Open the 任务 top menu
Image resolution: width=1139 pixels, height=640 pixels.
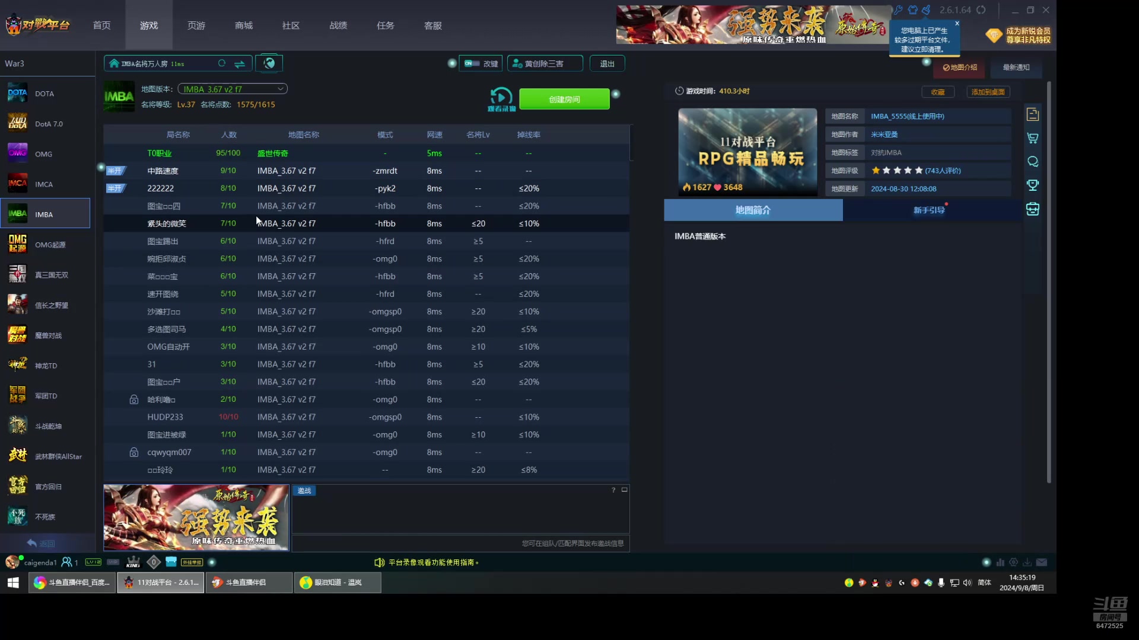tap(386, 25)
